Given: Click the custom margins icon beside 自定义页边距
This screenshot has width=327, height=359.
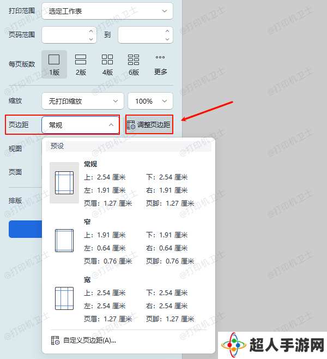Looking at the screenshot, I should [x=55, y=340].
